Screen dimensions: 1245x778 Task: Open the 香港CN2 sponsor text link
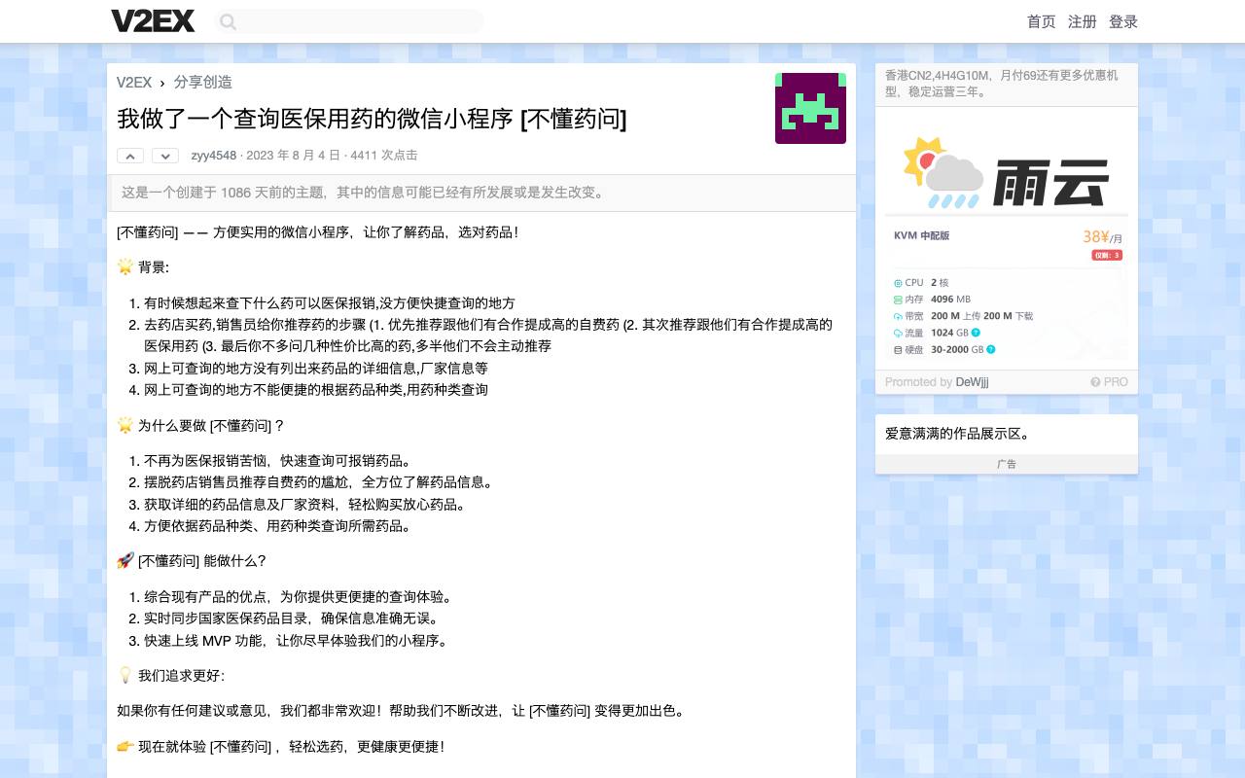click(x=1002, y=84)
